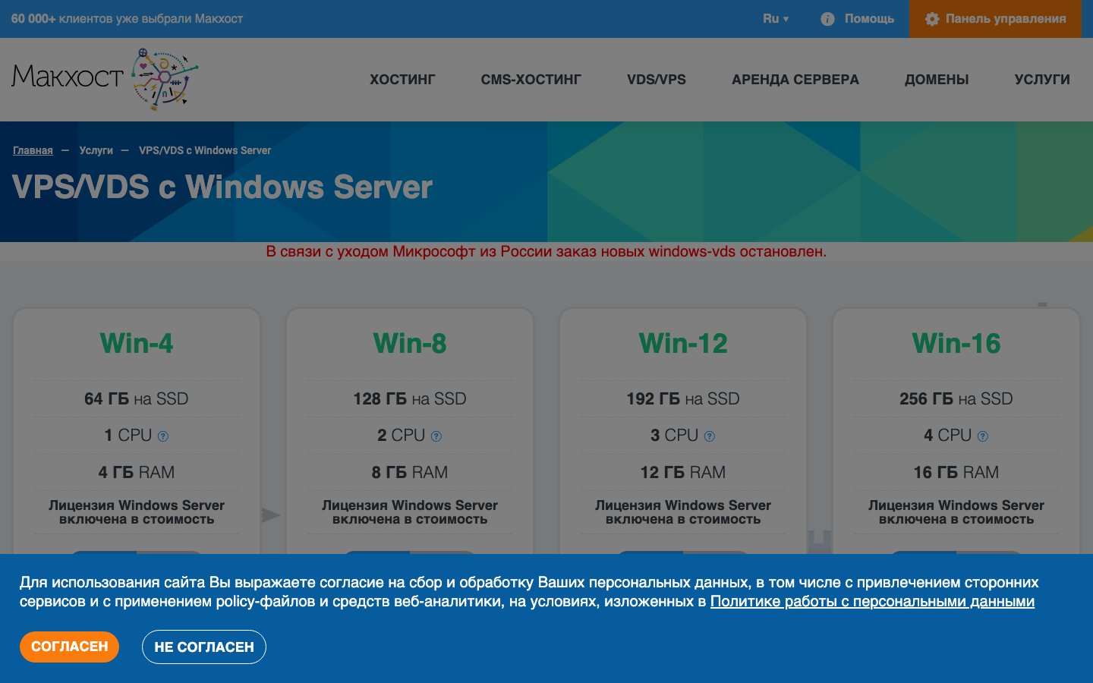Click the Макхост logo

[x=106, y=79]
